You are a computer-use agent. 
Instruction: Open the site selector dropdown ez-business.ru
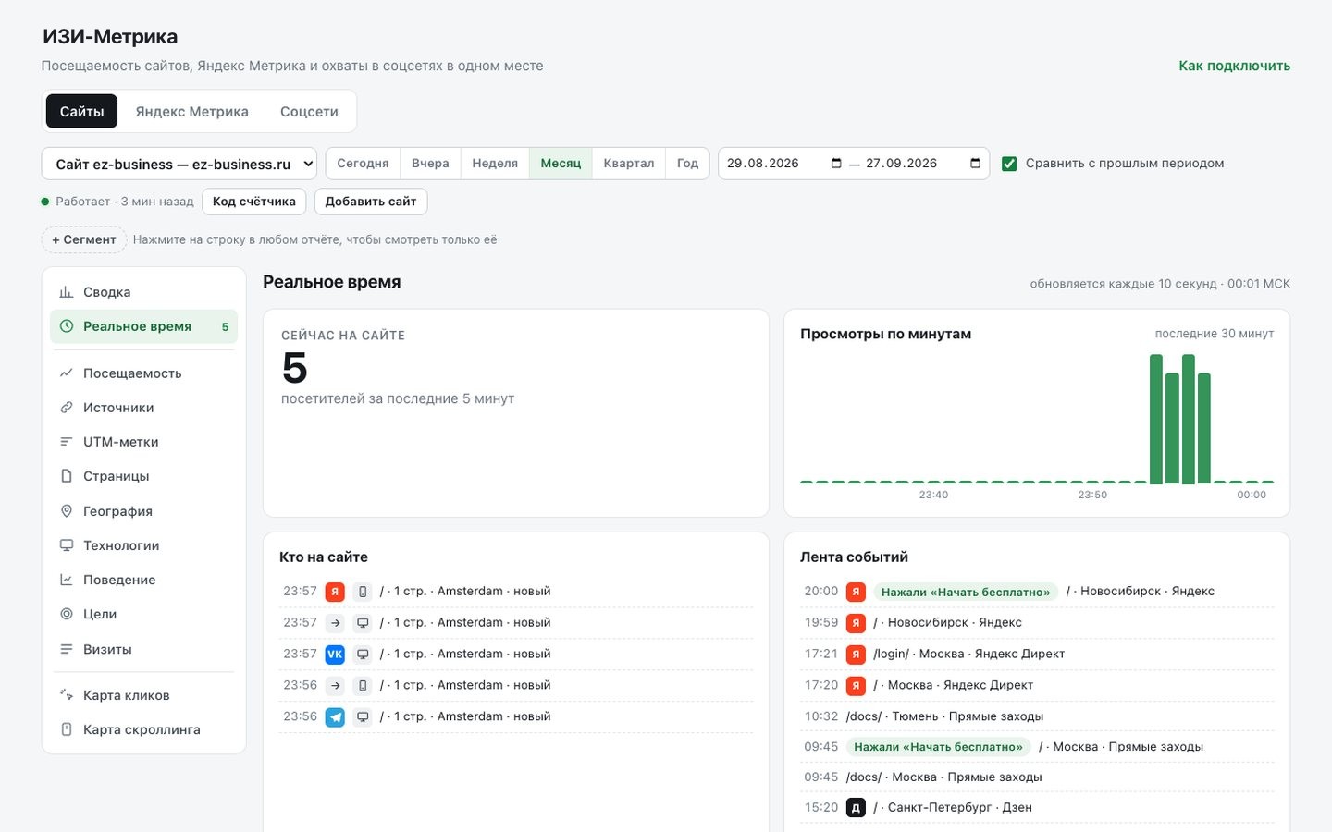pyautogui.click(x=179, y=164)
